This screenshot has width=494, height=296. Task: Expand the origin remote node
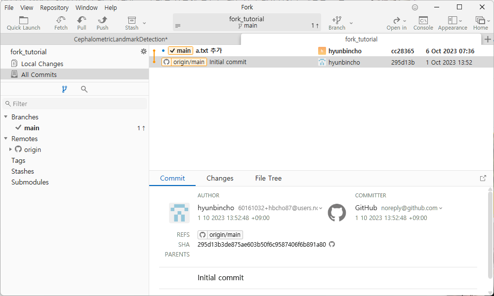(x=10, y=149)
